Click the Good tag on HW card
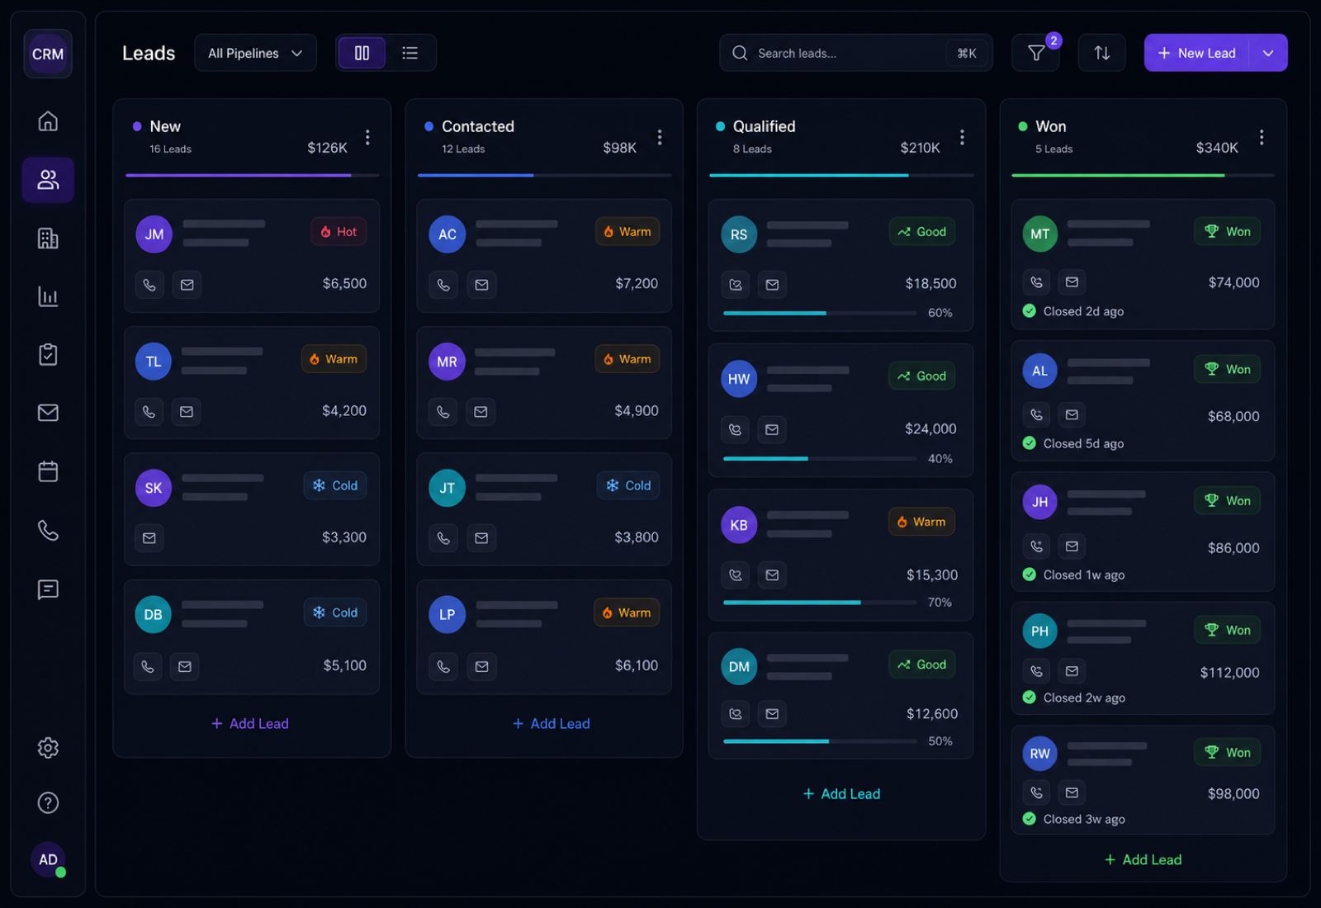 (921, 376)
